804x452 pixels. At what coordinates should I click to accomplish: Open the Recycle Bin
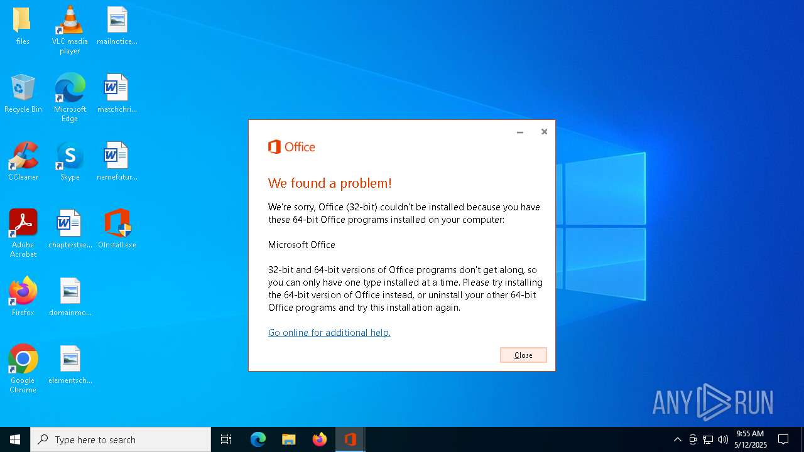coord(23,94)
